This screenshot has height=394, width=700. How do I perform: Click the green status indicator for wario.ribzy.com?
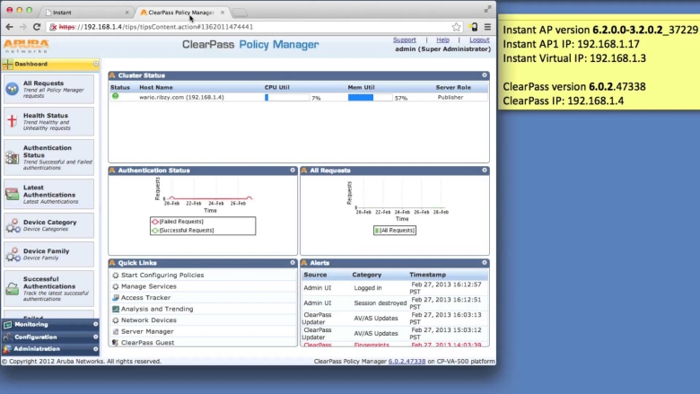pos(115,96)
